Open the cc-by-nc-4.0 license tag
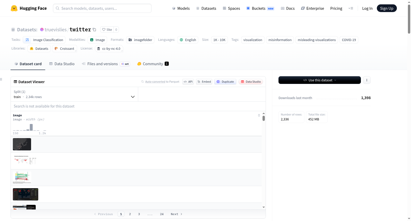411x221 pixels. click(109, 49)
